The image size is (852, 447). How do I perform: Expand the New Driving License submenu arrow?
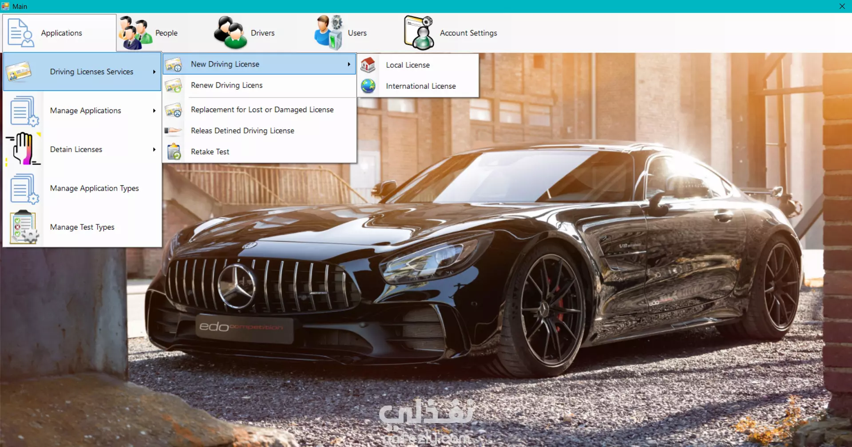tap(349, 64)
